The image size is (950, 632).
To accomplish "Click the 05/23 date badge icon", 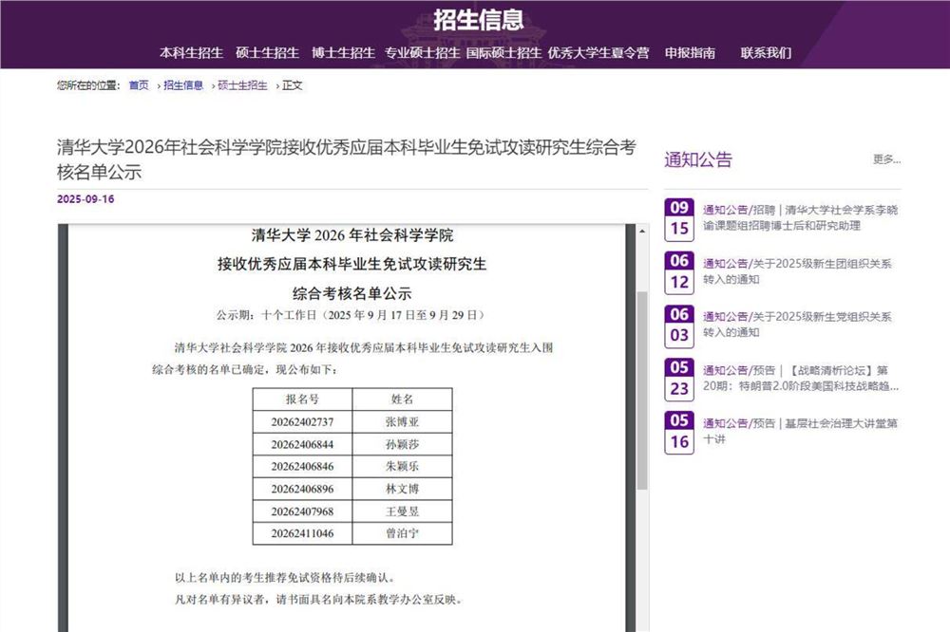I will [679, 379].
